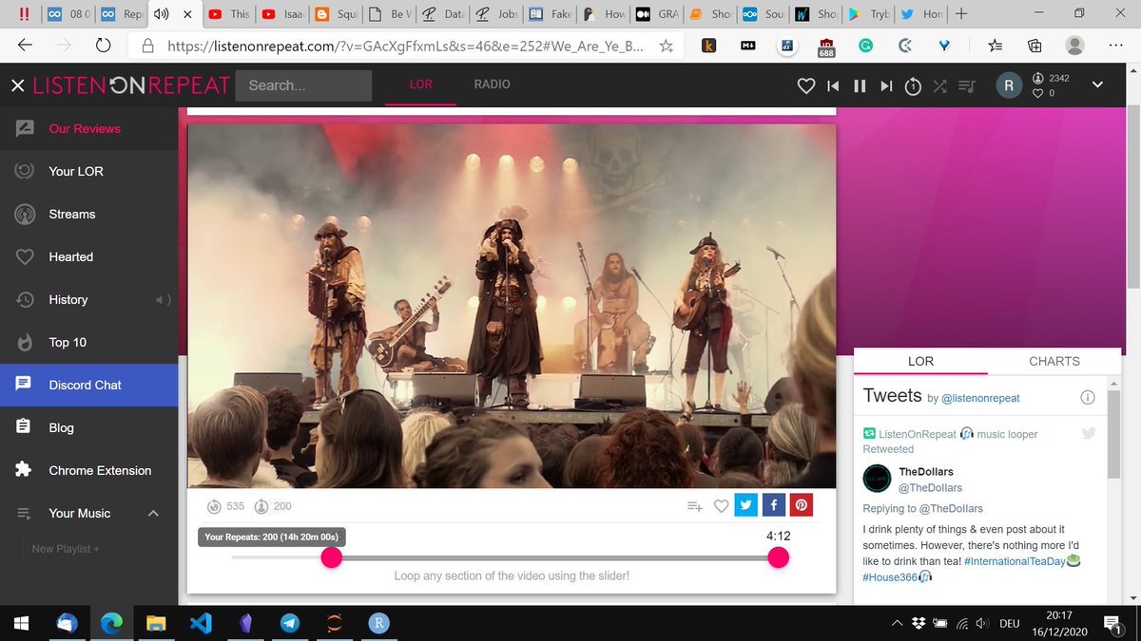Pause the current playback
Viewport: 1141px width, 641px height.
pyautogui.click(x=859, y=85)
